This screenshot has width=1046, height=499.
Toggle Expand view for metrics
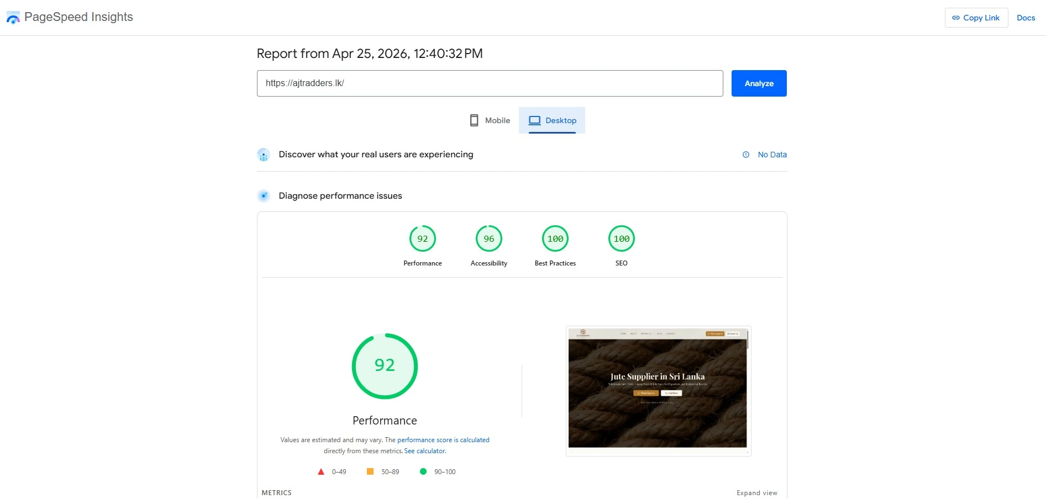point(756,493)
